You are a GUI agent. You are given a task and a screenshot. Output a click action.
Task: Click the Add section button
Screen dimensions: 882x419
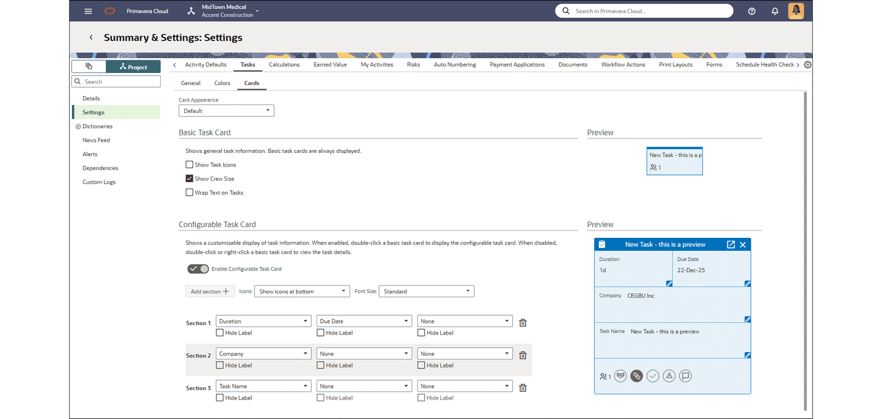coord(209,291)
